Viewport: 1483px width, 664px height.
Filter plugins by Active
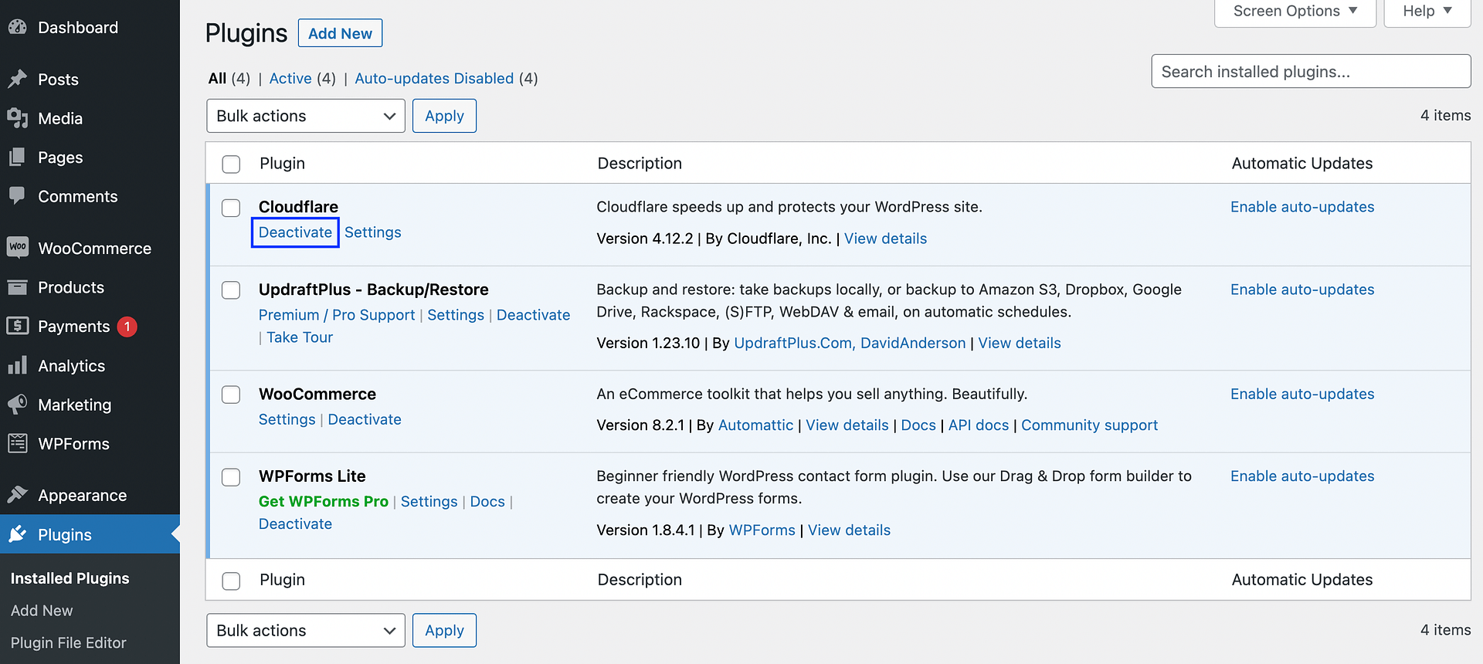coord(290,79)
